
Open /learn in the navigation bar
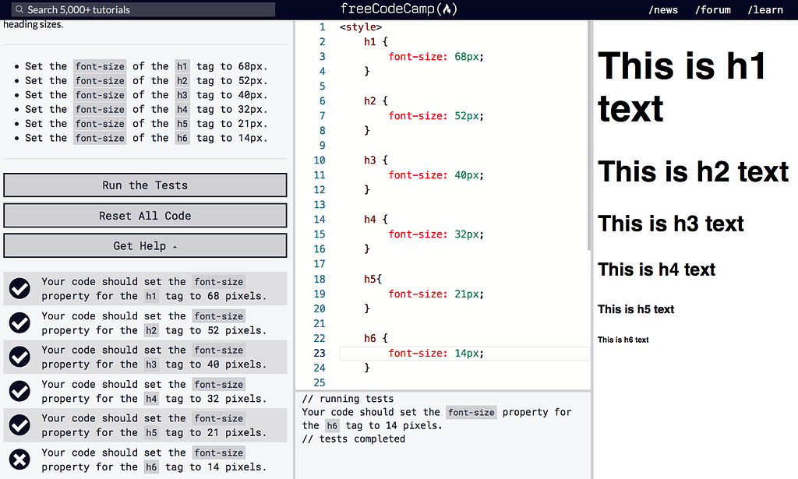coord(765,9)
